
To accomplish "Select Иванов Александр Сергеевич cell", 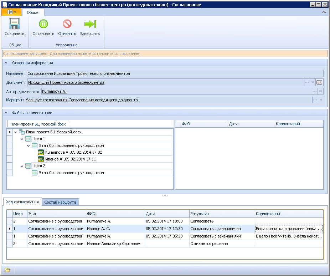I will pyautogui.click(x=115, y=244).
